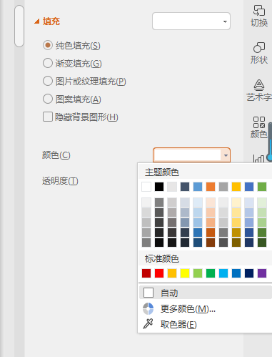Open the 颜色 color sidebar icon

[x=259, y=127]
